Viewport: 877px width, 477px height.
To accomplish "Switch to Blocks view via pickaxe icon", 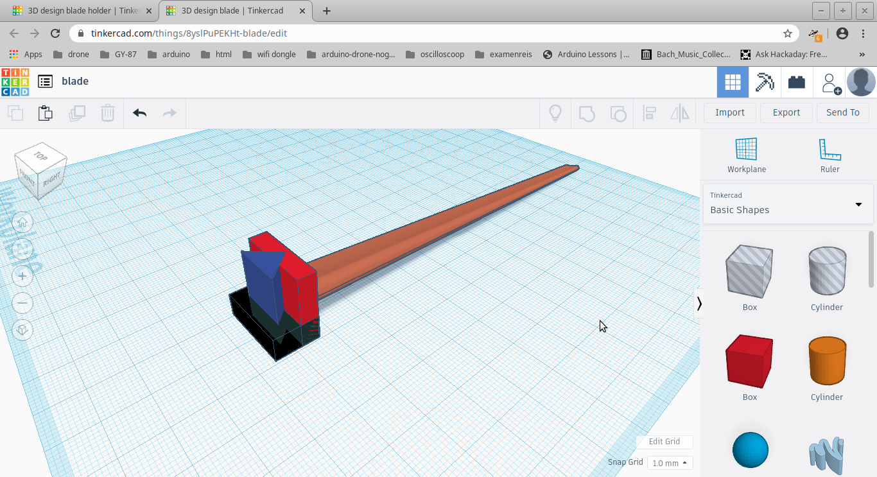I will point(765,82).
